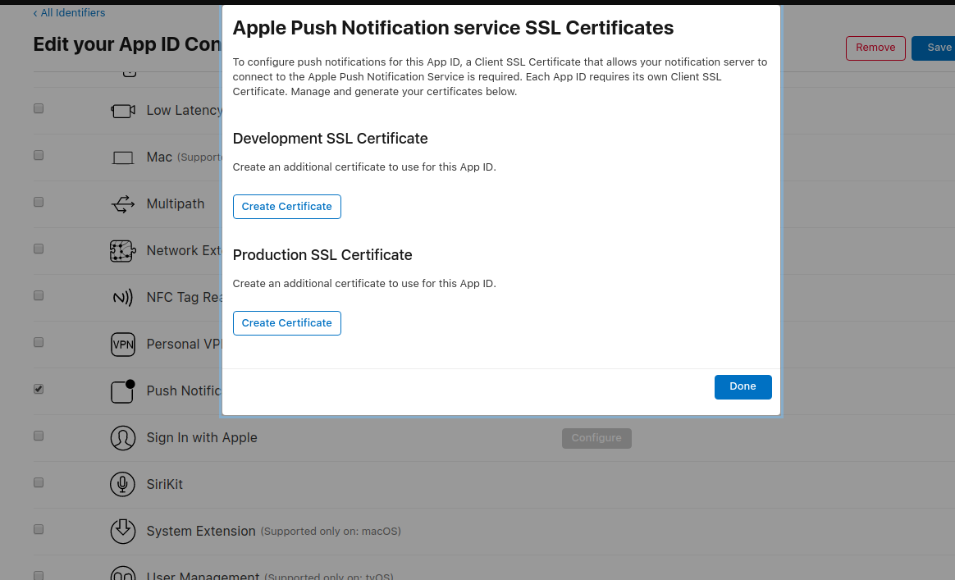Click the Multipath label
The height and width of the screenshot is (580, 955).
176,204
